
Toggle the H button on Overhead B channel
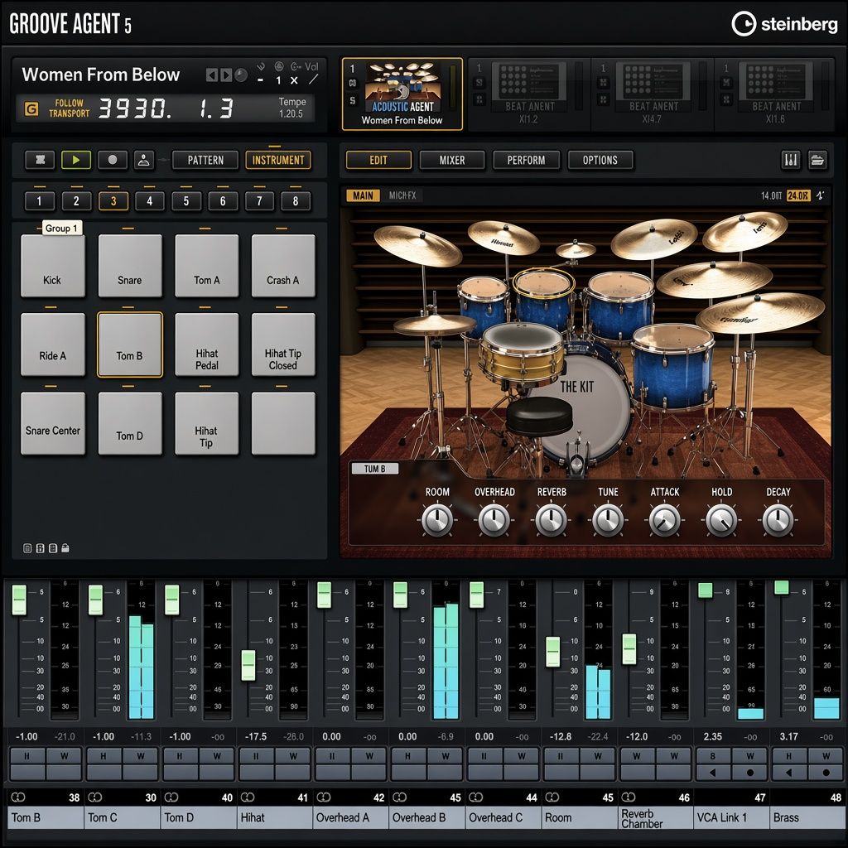point(408,756)
